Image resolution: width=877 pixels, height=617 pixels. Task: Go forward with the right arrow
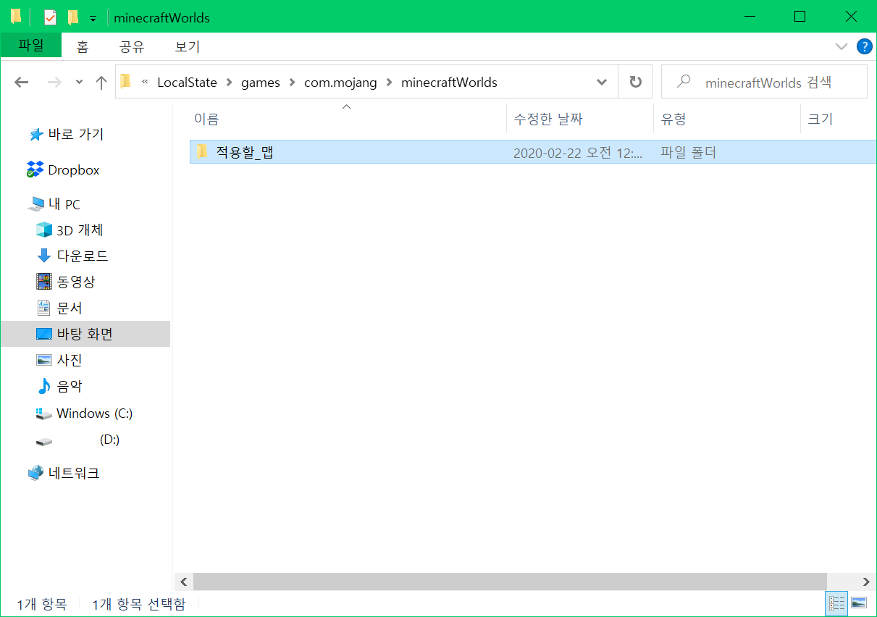point(54,83)
